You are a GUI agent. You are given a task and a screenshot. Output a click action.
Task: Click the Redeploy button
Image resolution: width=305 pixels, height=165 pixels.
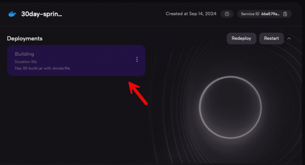pos(241,38)
